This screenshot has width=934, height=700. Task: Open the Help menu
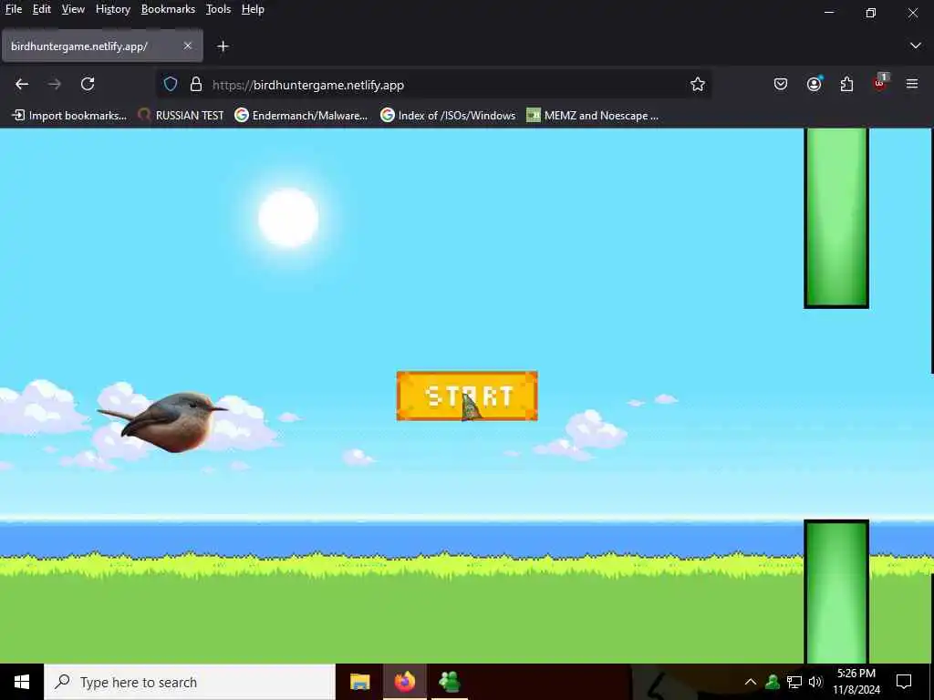(x=253, y=9)
